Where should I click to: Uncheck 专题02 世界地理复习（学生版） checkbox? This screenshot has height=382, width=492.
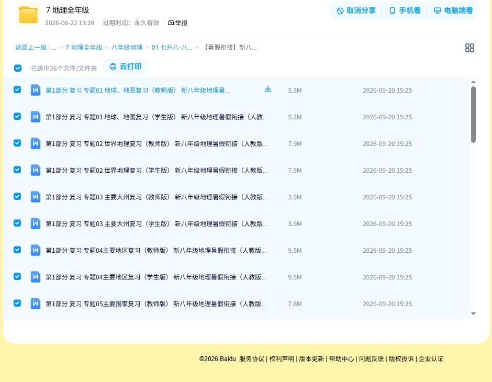pos(17,170)
